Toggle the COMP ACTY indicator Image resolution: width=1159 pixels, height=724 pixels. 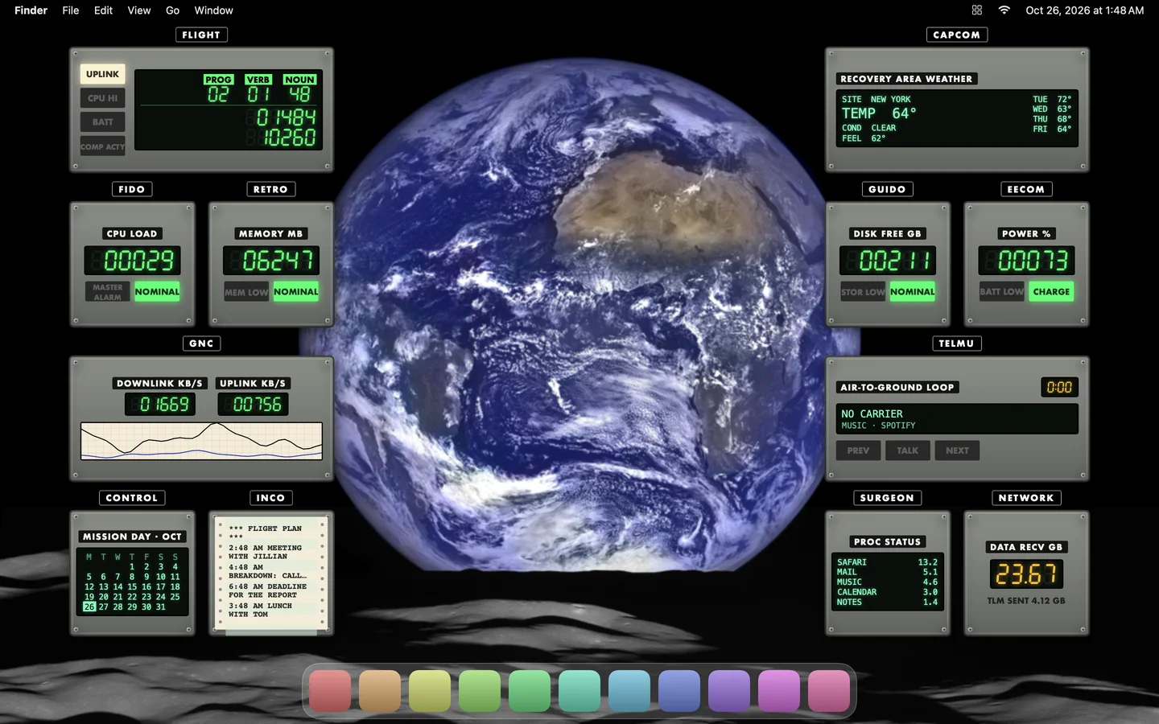(x=102, y=146)
